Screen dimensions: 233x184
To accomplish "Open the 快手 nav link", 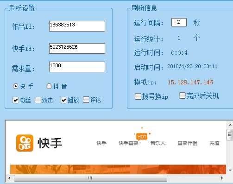I will tap(101, 143).
